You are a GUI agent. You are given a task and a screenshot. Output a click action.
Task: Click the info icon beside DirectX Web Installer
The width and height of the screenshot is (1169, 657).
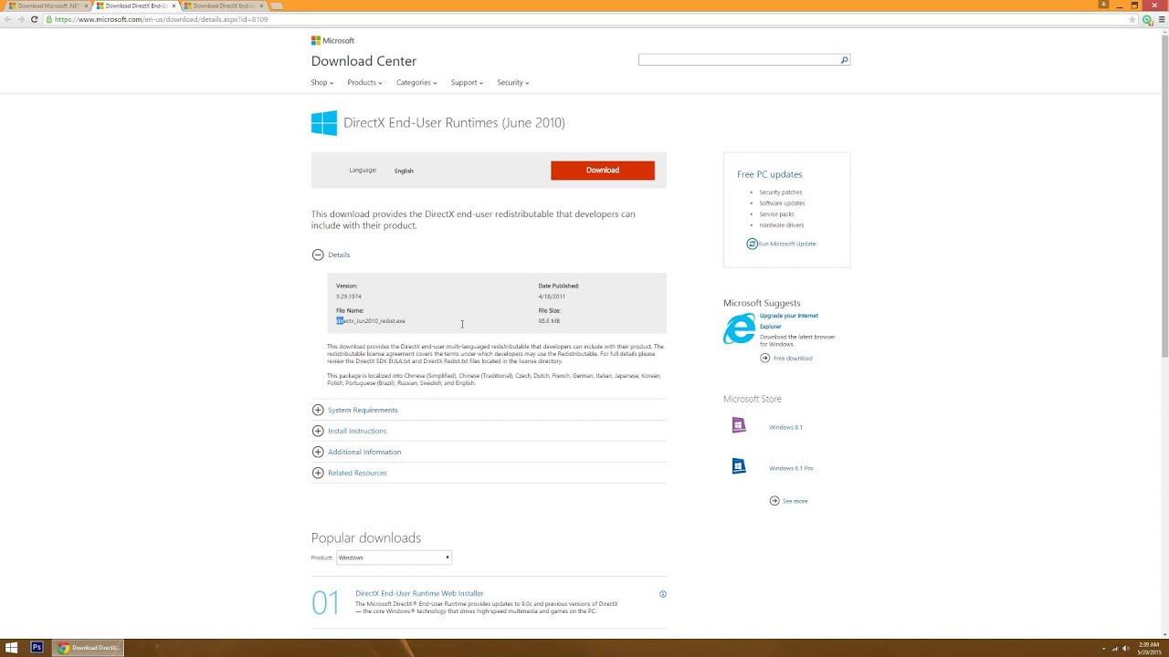coord(663,594)
